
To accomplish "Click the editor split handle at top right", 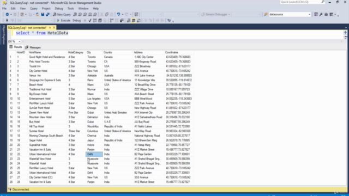I will [x=345, y=33].
